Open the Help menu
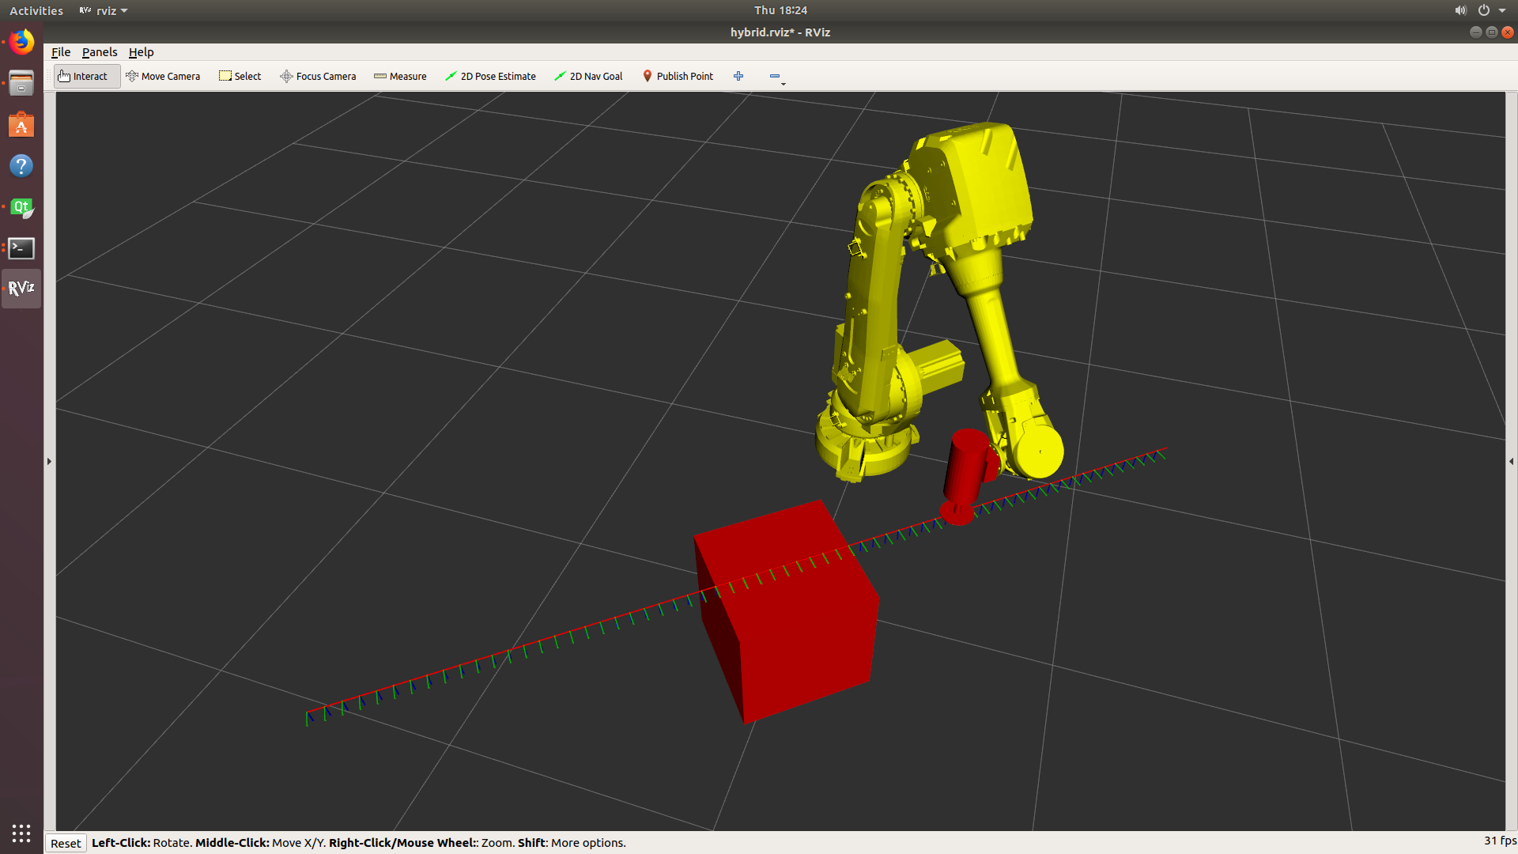This screenshot has width=1518, height=854. (x=141, y=52)
